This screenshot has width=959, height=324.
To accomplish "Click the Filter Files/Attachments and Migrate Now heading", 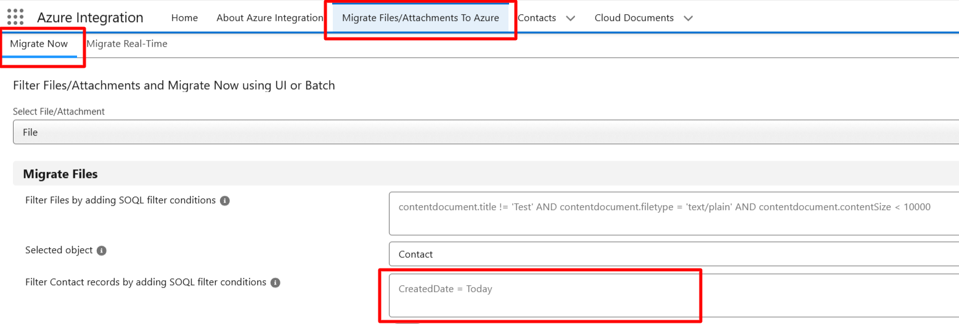I will pos(174,86).
